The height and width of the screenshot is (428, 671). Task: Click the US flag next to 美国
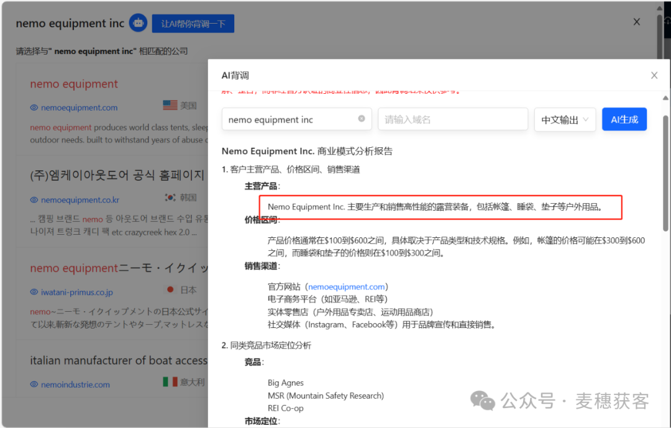[x=170, y=105]
